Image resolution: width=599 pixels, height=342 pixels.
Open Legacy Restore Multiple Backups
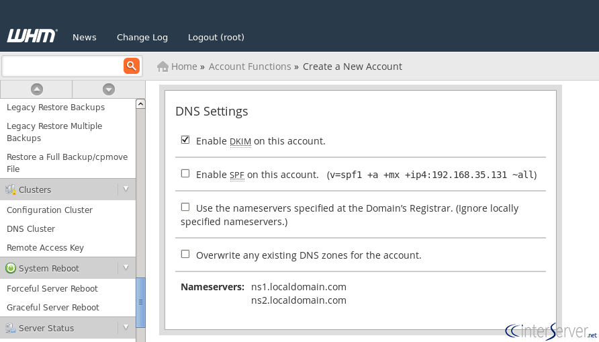(54, 132)
